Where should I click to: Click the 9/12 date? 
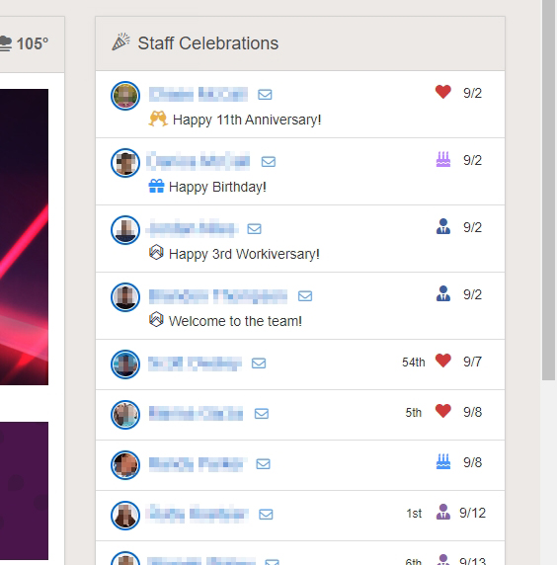[x=472, y=513]
